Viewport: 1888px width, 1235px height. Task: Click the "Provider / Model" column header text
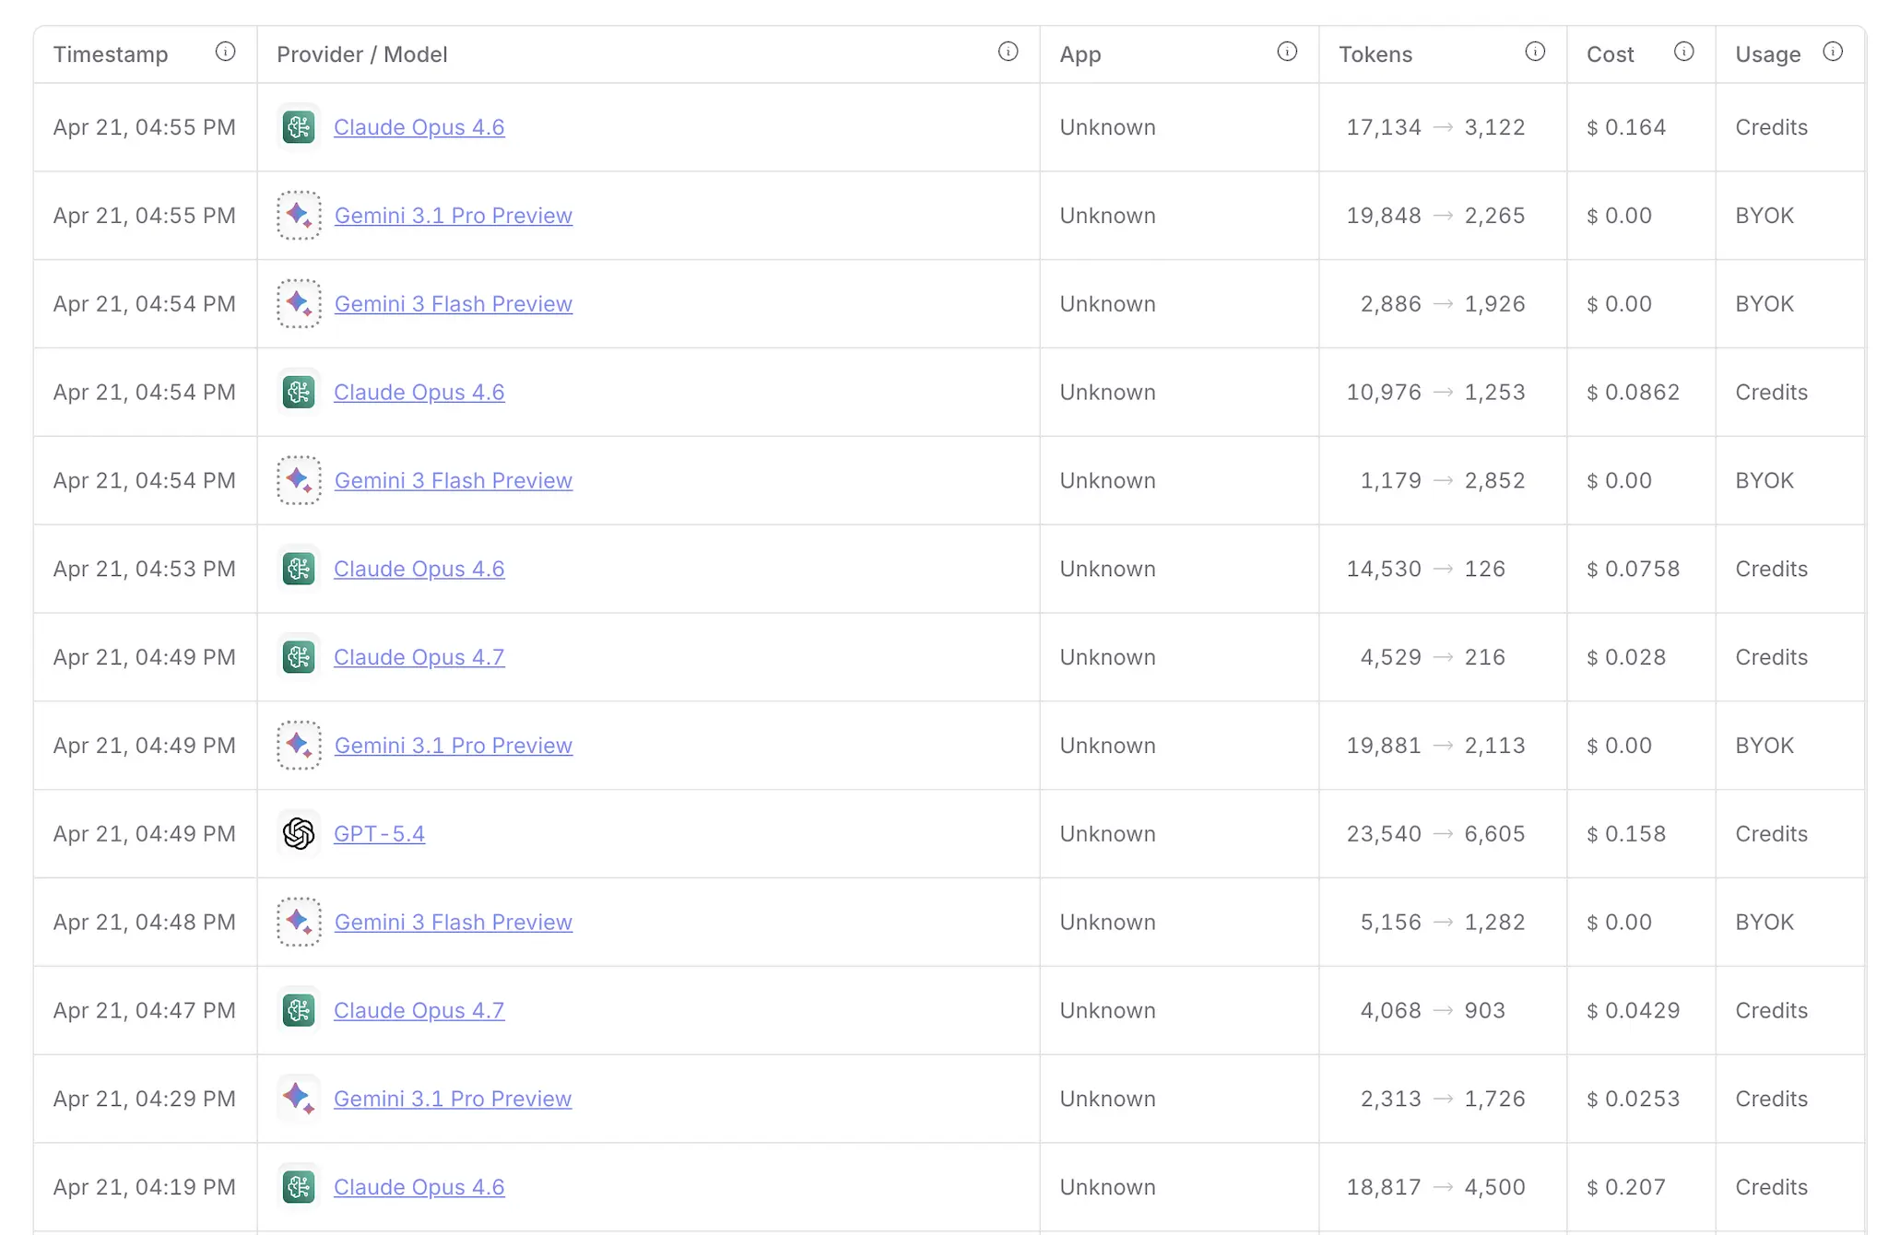click(x=362, y=54)
